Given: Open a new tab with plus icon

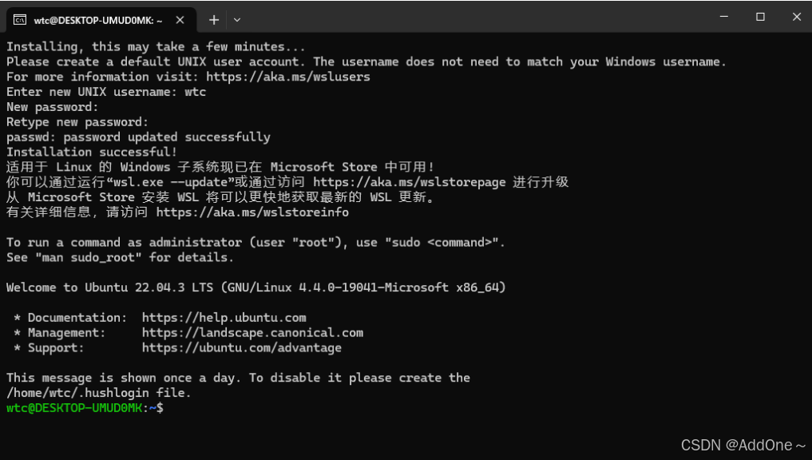Looking at the screenshot, I should (214, 20).
